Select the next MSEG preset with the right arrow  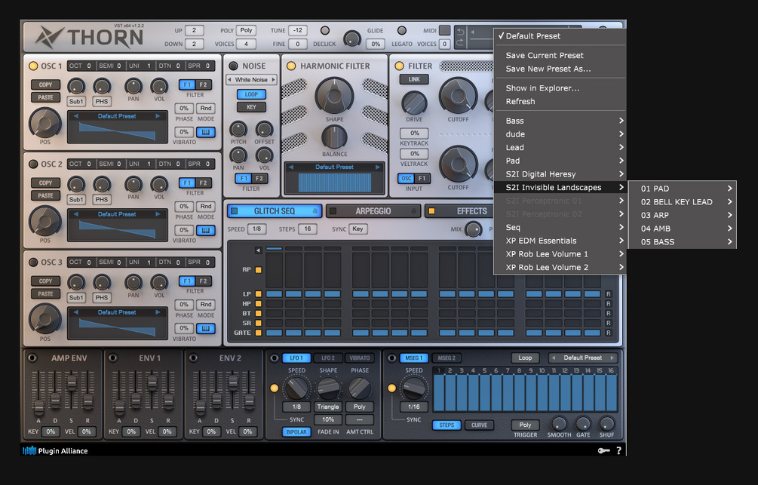612,358
